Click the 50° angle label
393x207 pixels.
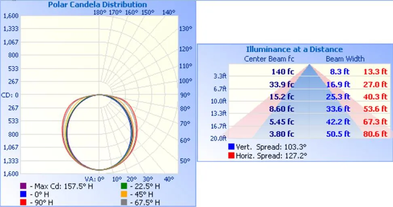click(185, 160)
